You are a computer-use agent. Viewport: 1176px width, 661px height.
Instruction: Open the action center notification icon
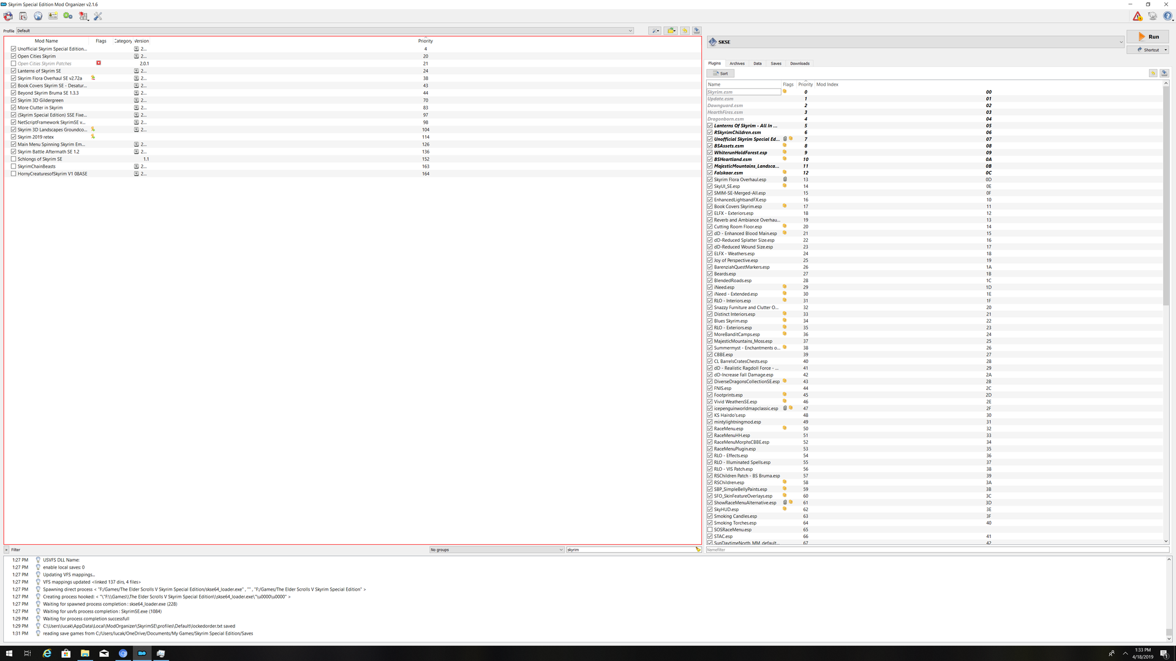click(1164, 653)
